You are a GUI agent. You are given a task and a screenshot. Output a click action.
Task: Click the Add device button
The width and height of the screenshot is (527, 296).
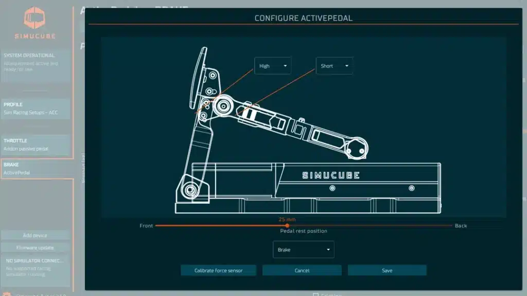point(35,235)
